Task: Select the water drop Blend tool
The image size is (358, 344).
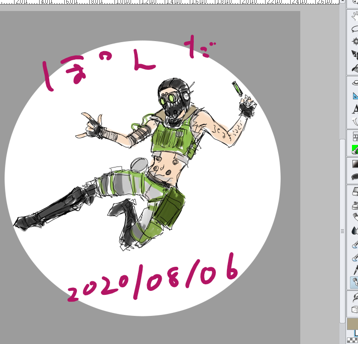Action: 355,231
